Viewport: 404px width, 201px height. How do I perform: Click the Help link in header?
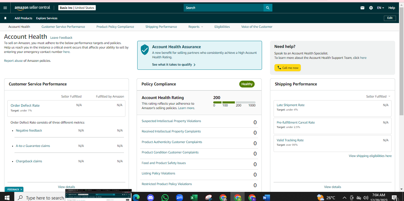(392, 8)
